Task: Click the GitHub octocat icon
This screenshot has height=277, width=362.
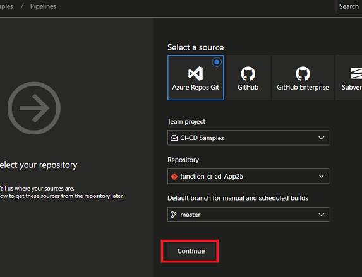Action: coord(248,74)
